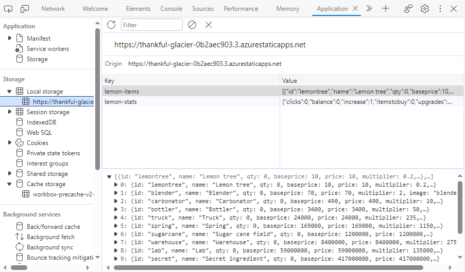Click the Shared storage icon
Image resolution: width=465 pixels, height=272 pixels.
(20, 173)
